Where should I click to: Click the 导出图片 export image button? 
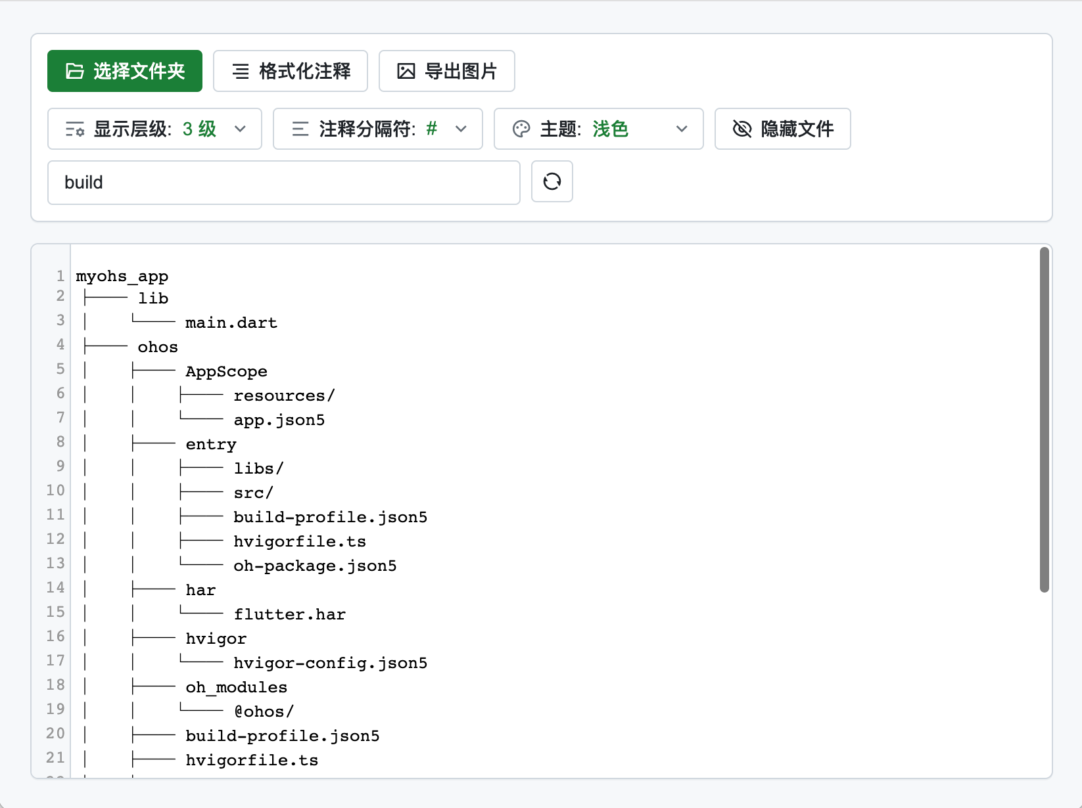(447, 71)
